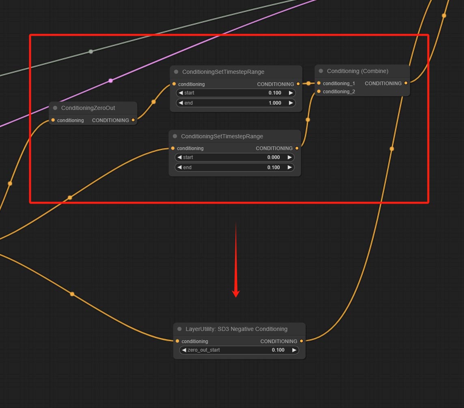Toggle collapse on the ConditioningSetTimestepRange node starting at 0.000

(x=175, y=136)
